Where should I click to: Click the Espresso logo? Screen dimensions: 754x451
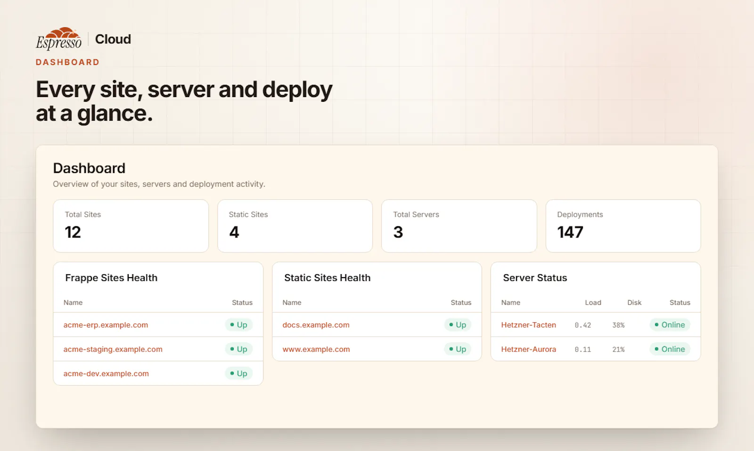point(58,39)
